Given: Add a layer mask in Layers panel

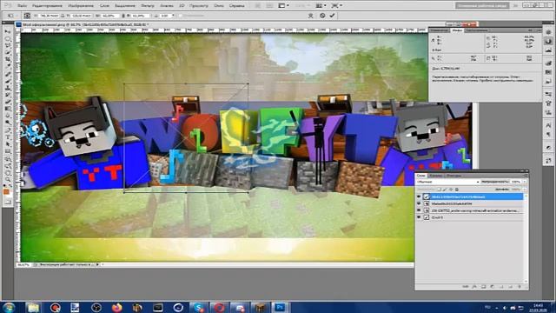Looking at the screenshot, I should tap(483, 286).
